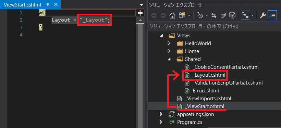Apply the pending changes filter clock icon
This screenshot has height=128, width=281.
point(200,15)
